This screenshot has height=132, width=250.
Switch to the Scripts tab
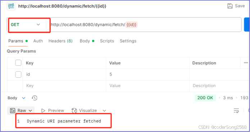pos(107,41)
